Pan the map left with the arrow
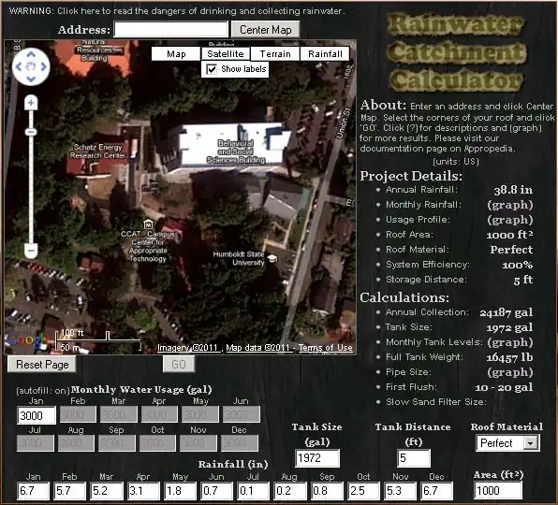558x505 pixels. tap(19, 66)
